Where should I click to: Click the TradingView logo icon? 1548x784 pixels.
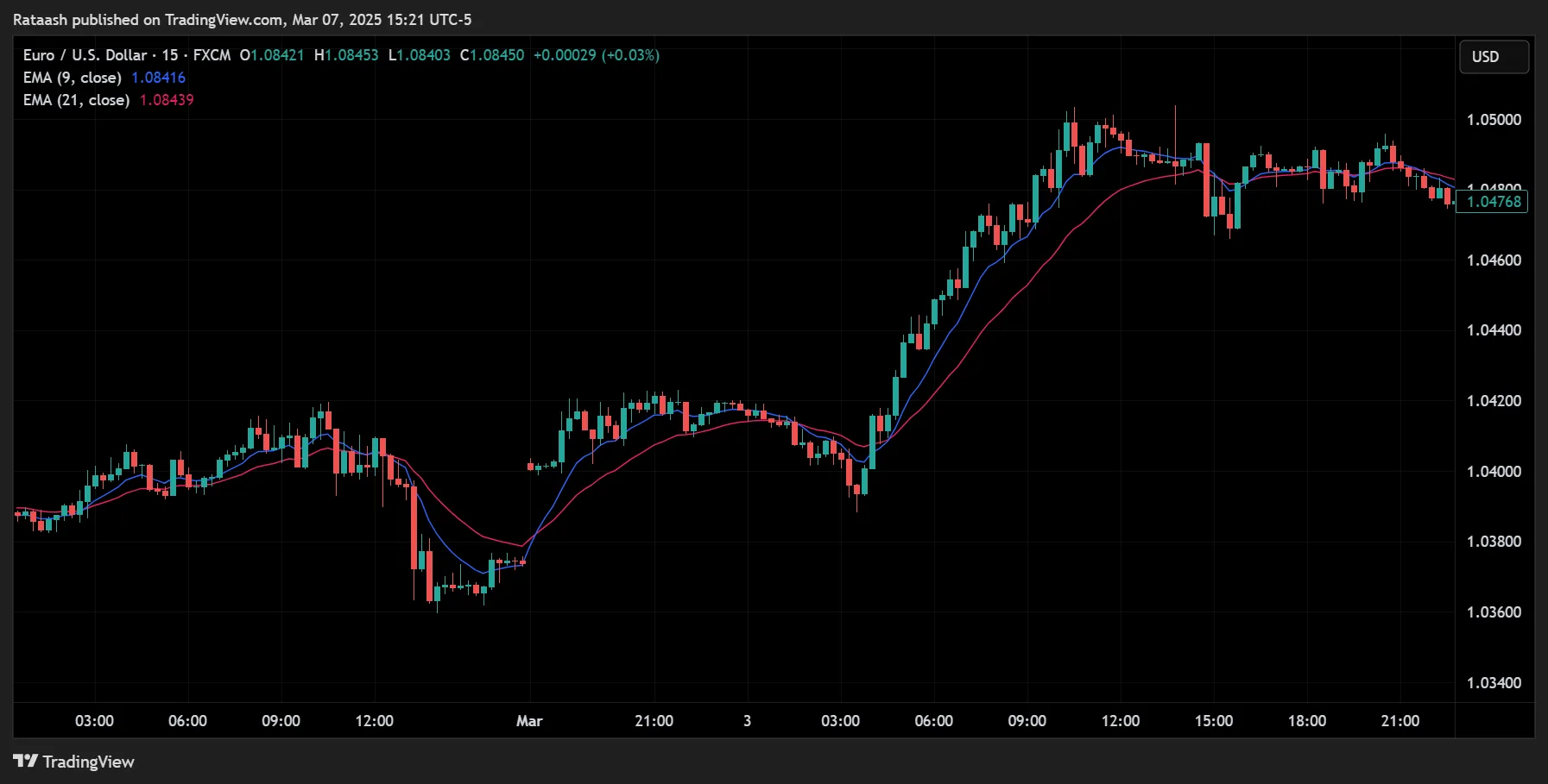pos(25,761)
